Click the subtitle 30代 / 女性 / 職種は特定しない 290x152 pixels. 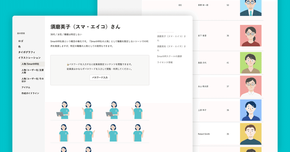tap(66, 34)
